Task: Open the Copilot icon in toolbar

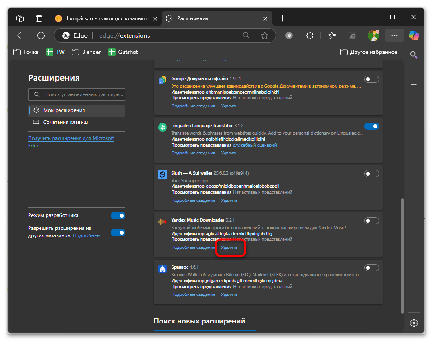Action: 414,35
